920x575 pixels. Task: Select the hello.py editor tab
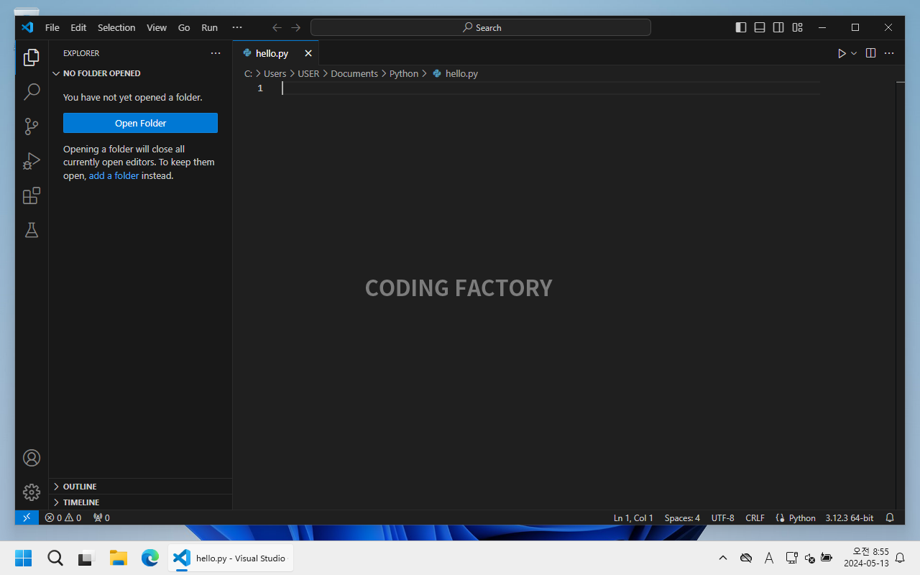[272, 53]
